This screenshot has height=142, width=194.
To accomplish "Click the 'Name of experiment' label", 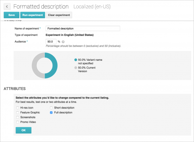I will point(27,28).
